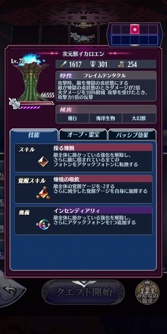Select the highlighted pink formation grid cell
167x334 pixels.
(x=135, y=29)
